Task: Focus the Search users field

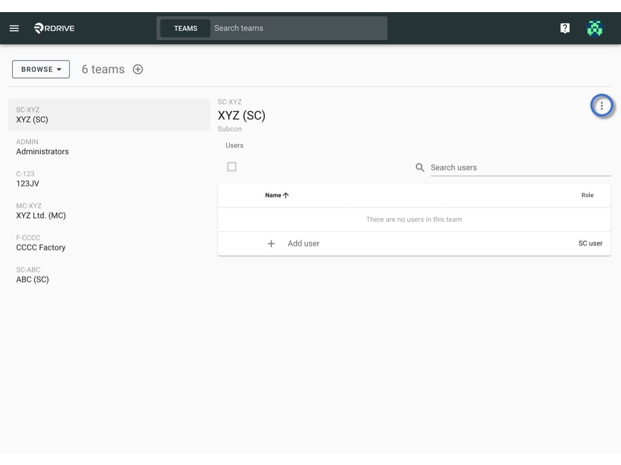Action: tap(520, 168)
